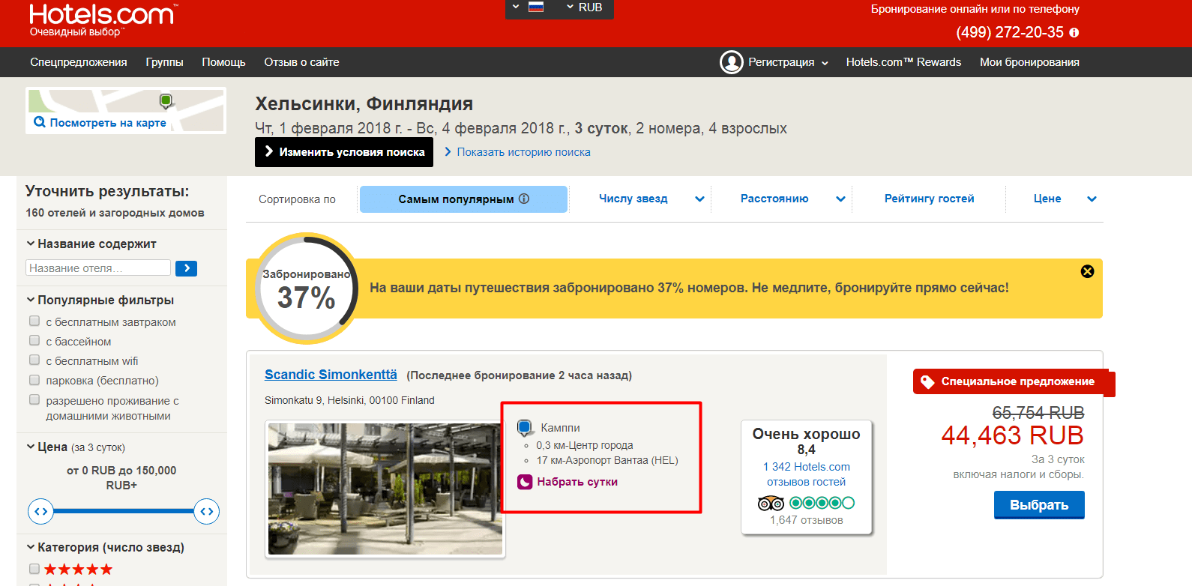This screenshot has height=586, width=1192.
Task: Click the blue arrow hotel name search button
Action: pyautogui.click(x=186, y=268)
